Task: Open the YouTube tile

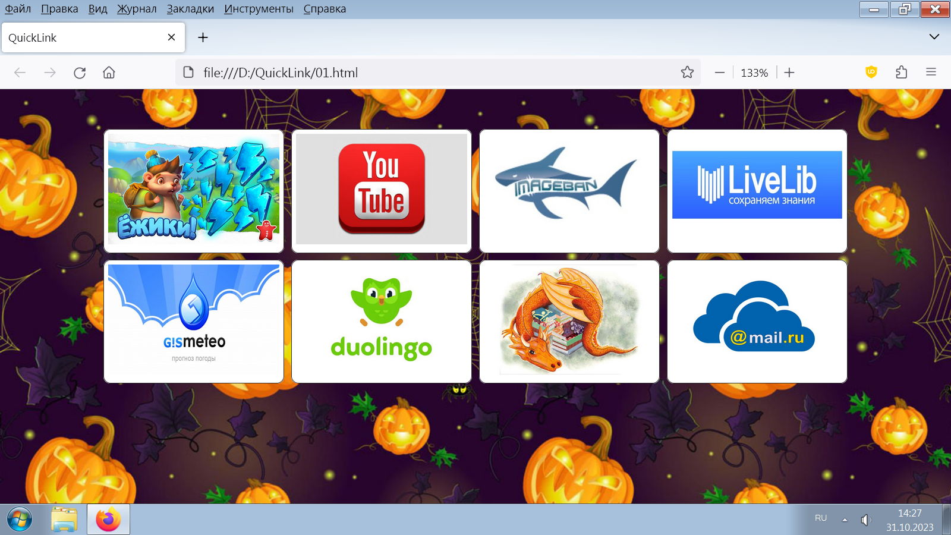Action: click(x=382, y=191)
